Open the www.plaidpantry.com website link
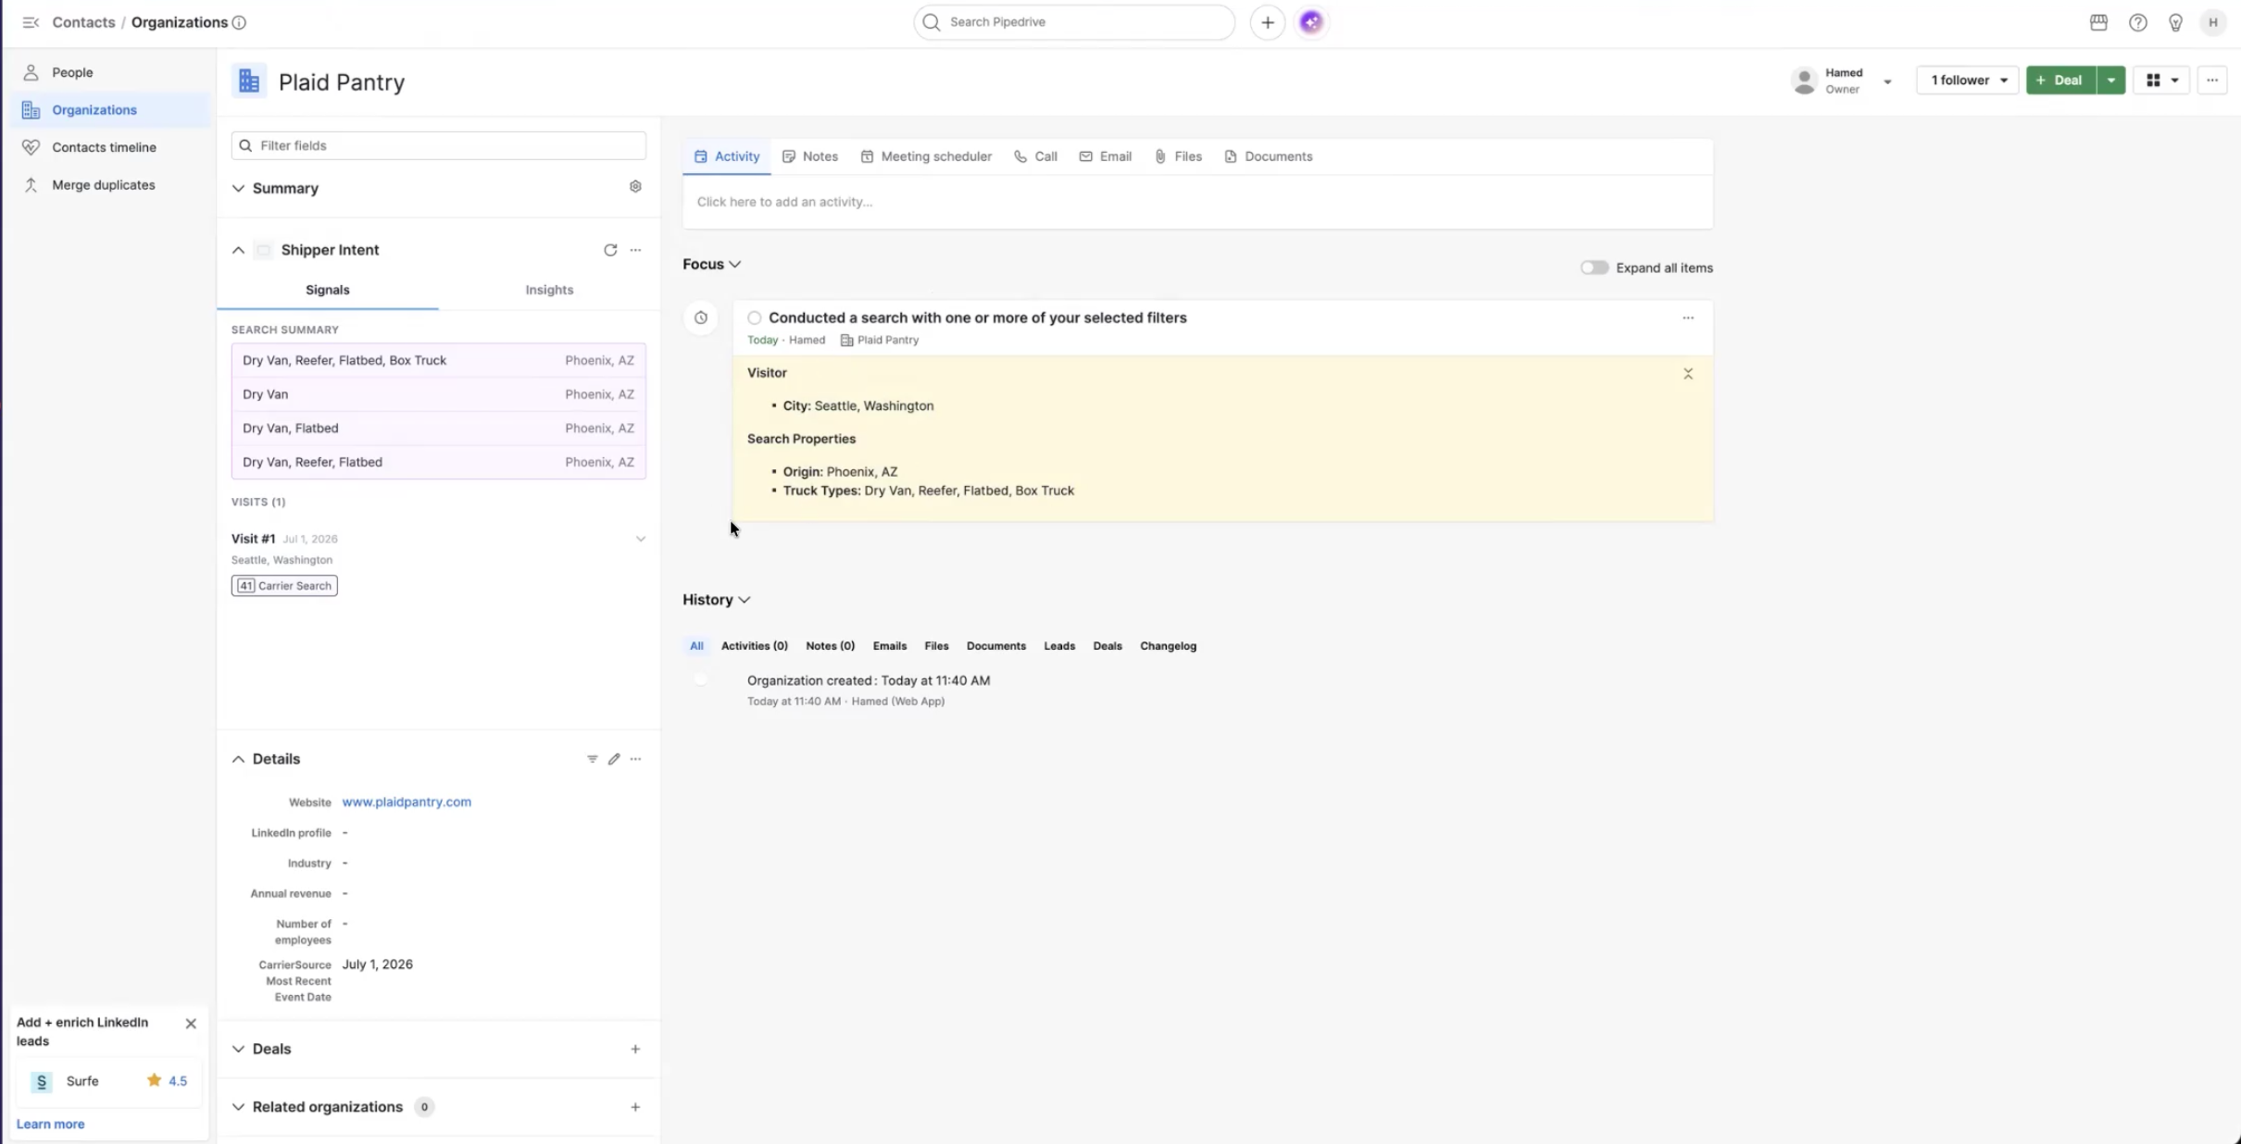The image size is (2241, 1144). [407, 802]
